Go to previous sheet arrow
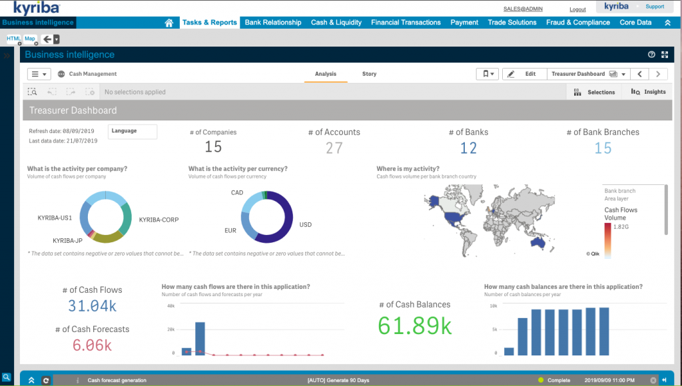Screen dimensions: 682x386 pyautogui.click(x=640, y=74)
